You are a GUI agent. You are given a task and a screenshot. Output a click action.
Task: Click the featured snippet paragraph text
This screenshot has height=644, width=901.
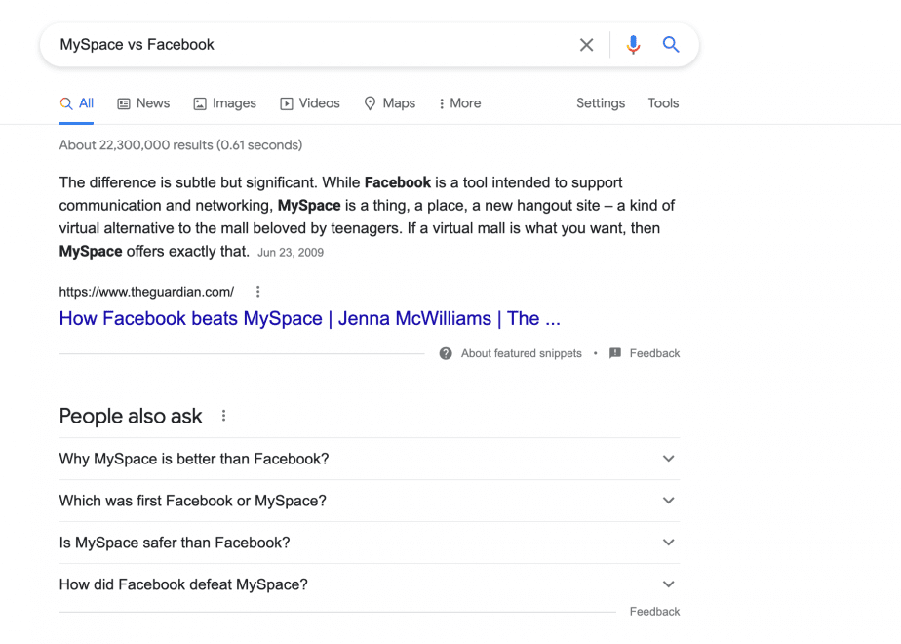click(368, 217)
